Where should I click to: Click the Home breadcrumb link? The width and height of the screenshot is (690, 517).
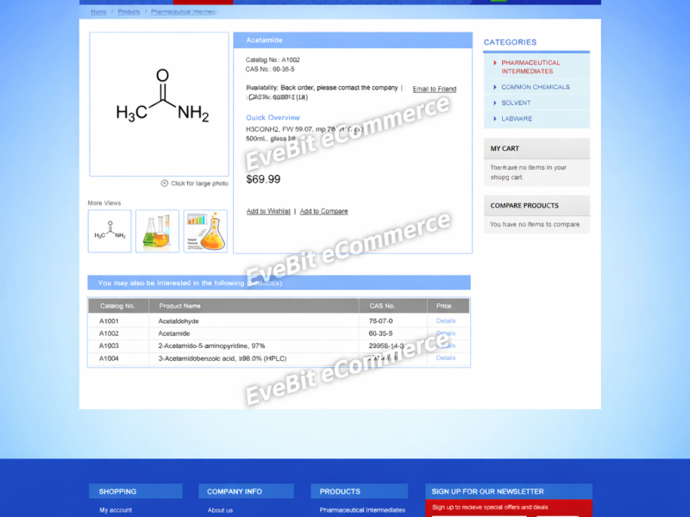(x=99, y=12)
